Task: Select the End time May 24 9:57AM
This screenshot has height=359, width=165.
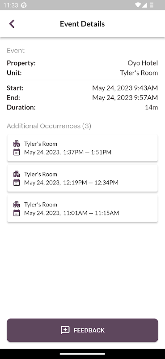Action: coord(125,98)
